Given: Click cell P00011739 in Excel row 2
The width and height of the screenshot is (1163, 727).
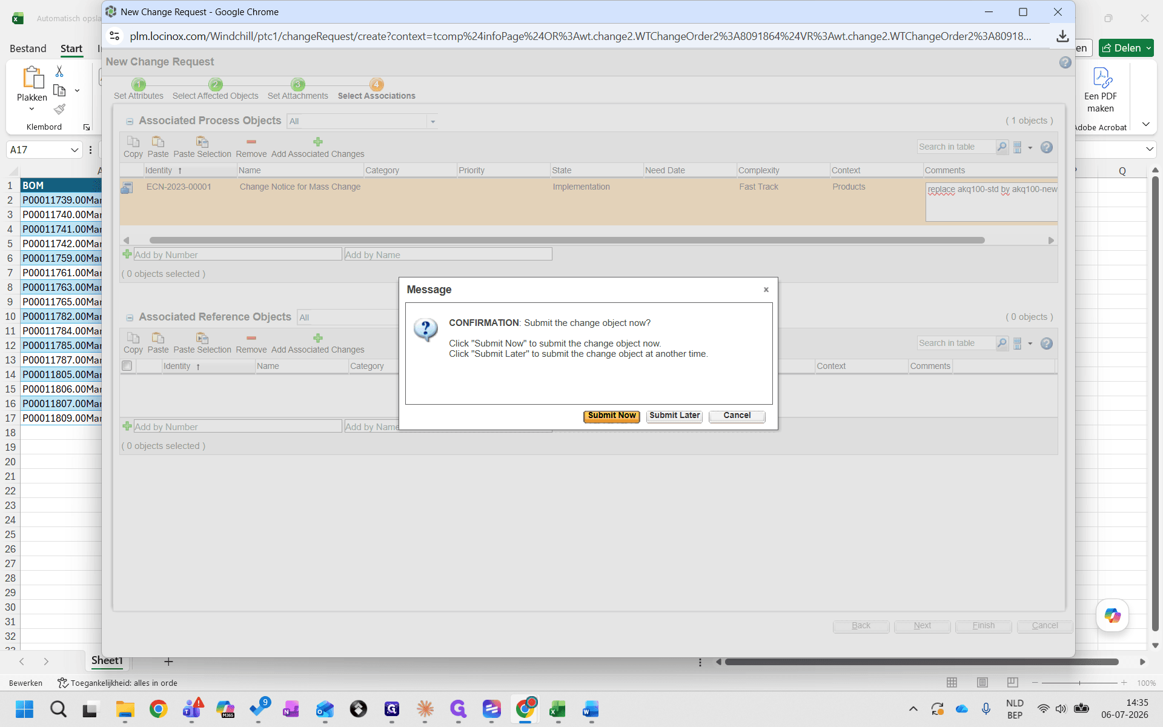Looking at the screenshot, I should coord(61,200).
